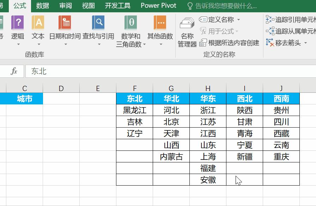Screen dimensions: 316x206
Task: Expand the 日期和时间 dropdown arrow
Action: click(x=66, y=44)
